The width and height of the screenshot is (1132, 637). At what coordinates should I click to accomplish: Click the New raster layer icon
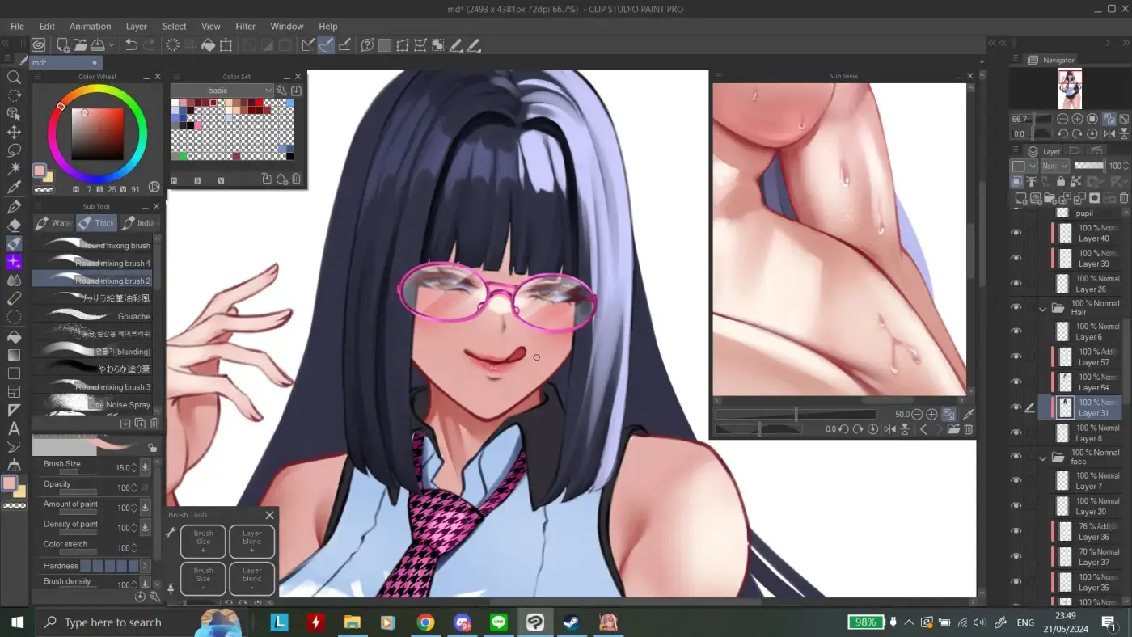(1023, 198)
